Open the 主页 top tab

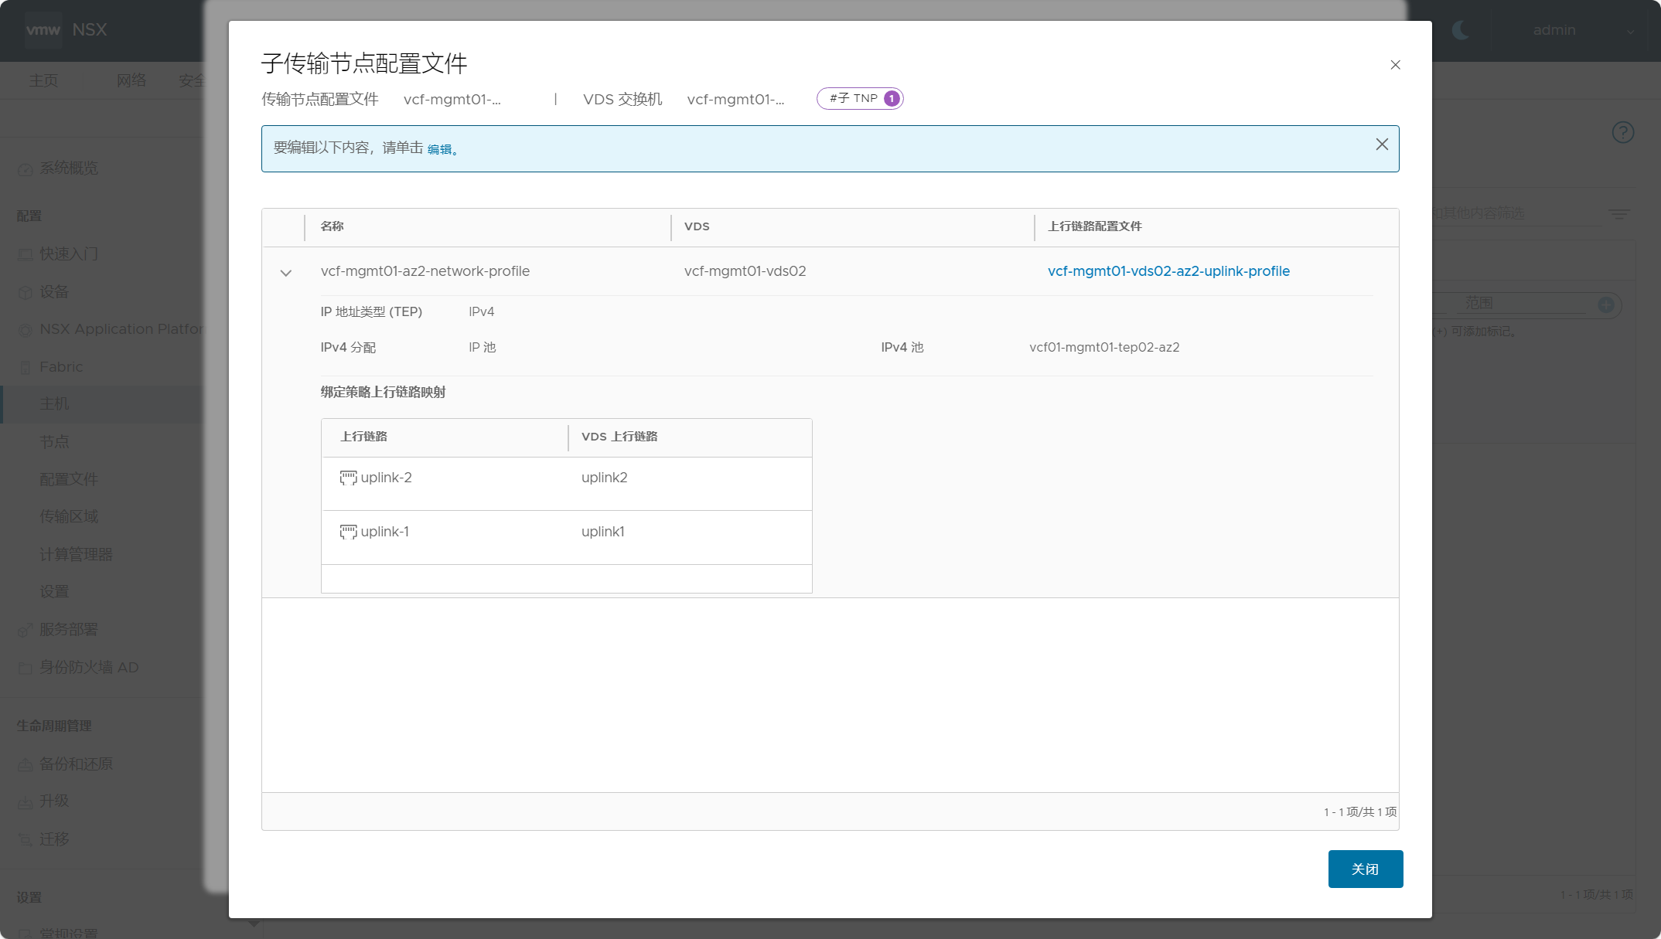(x=43, y=80)
